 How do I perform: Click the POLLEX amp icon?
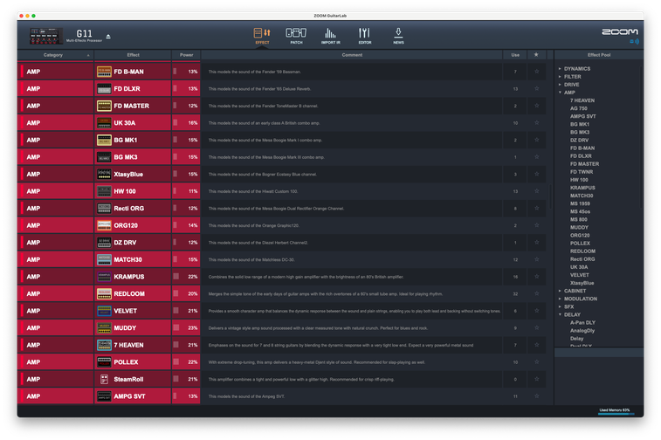[104, 362]
